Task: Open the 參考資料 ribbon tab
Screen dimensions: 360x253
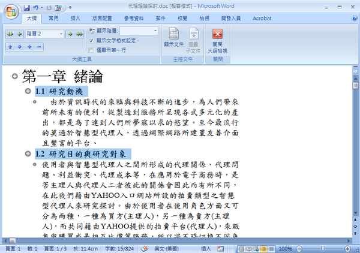Action: coord(134,19)
